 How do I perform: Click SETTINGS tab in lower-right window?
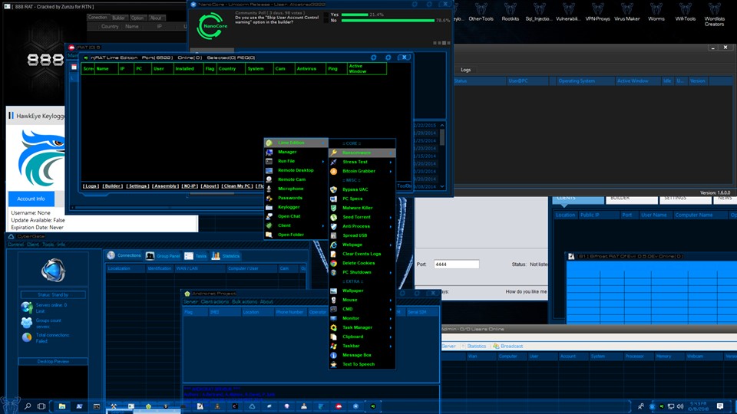[x=686, y=199]
